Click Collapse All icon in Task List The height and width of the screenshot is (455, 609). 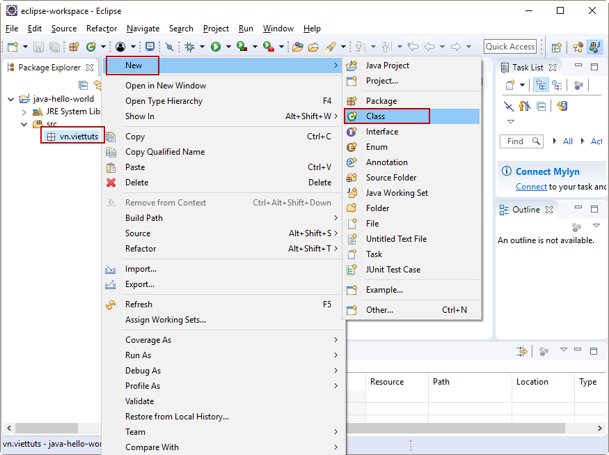click(x=541, y=106)
